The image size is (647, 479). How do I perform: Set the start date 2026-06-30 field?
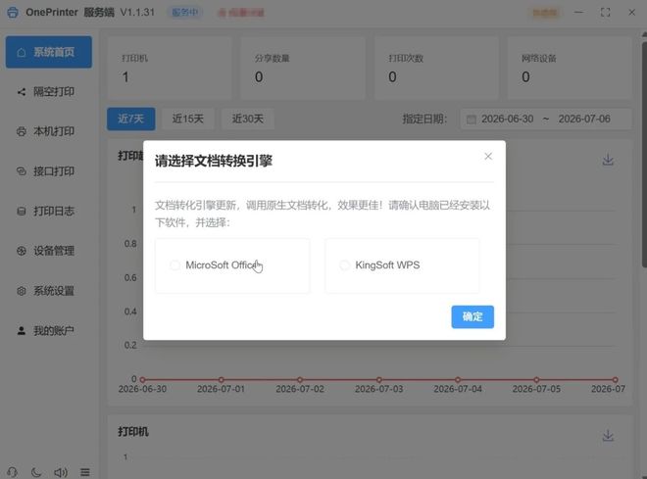coord(507,119)
